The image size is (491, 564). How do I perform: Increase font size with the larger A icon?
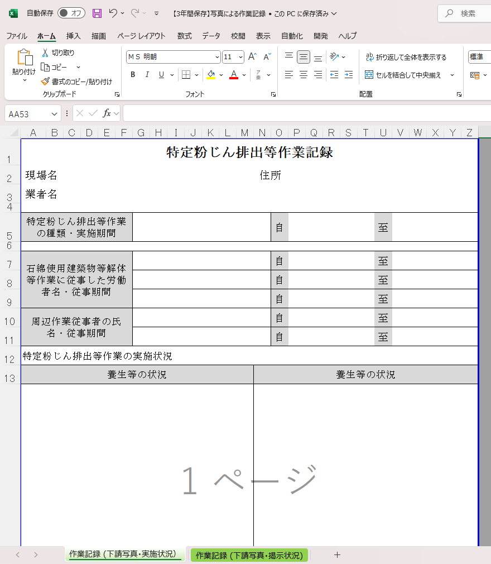pyautogui.click(x=252, y=57)
